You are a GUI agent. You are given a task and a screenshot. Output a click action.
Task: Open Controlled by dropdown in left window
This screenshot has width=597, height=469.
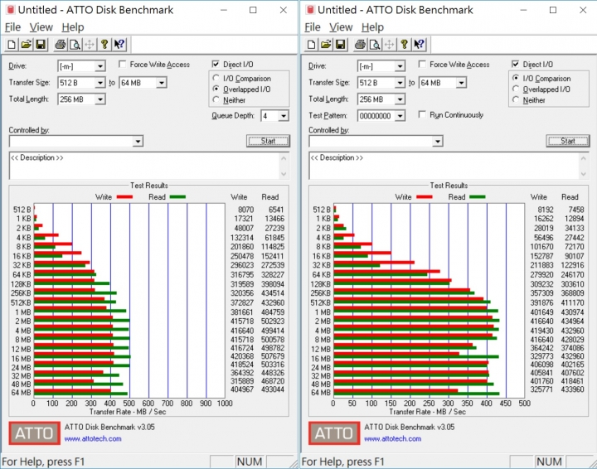coord(138,142)
